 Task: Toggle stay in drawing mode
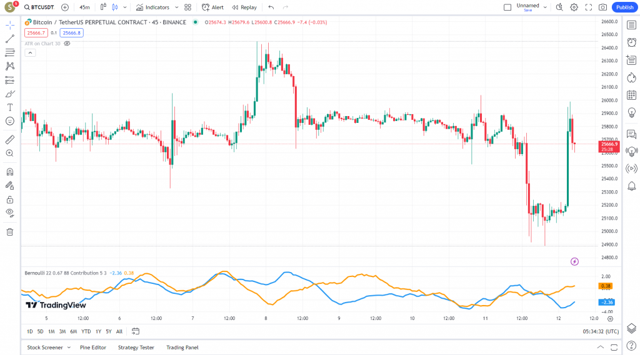(x=10, y=185)
